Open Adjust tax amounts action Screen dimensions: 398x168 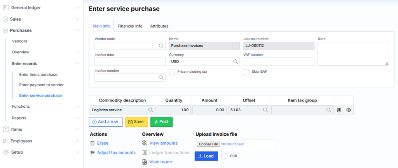[x=116, y=152]
